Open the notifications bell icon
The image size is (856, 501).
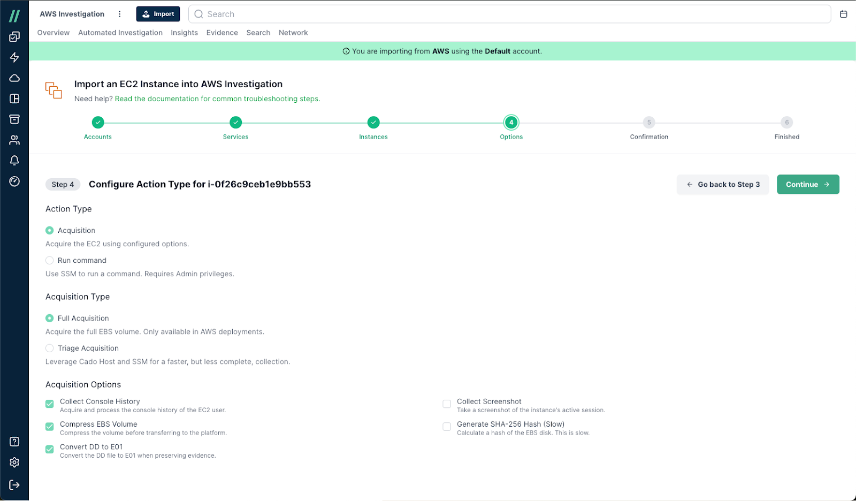[x=14, y=161]
